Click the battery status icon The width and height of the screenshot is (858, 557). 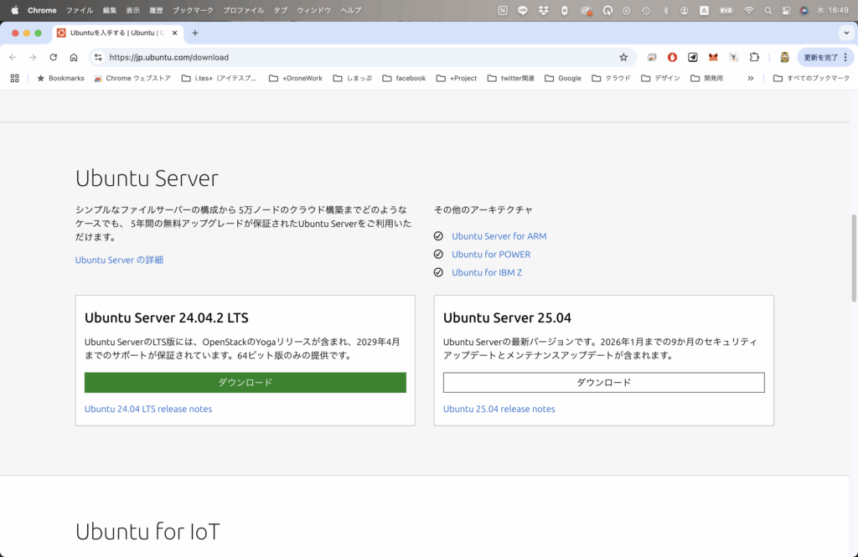point(726,10)
